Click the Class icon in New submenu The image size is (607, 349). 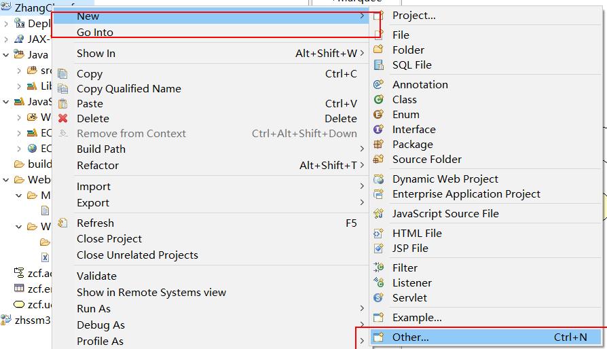click(379, 100)
